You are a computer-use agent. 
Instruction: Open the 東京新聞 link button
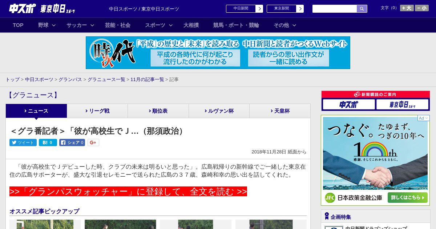(x=282, y=8)
